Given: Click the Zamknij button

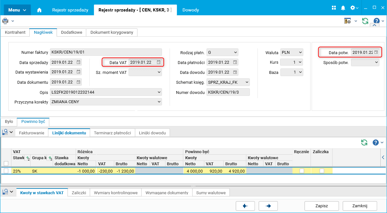Looking at the screenshot, I should click(360, 206).
